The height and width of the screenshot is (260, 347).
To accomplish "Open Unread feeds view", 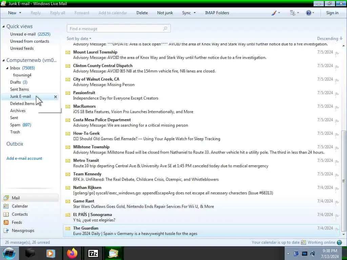I will tap(22, 48).
